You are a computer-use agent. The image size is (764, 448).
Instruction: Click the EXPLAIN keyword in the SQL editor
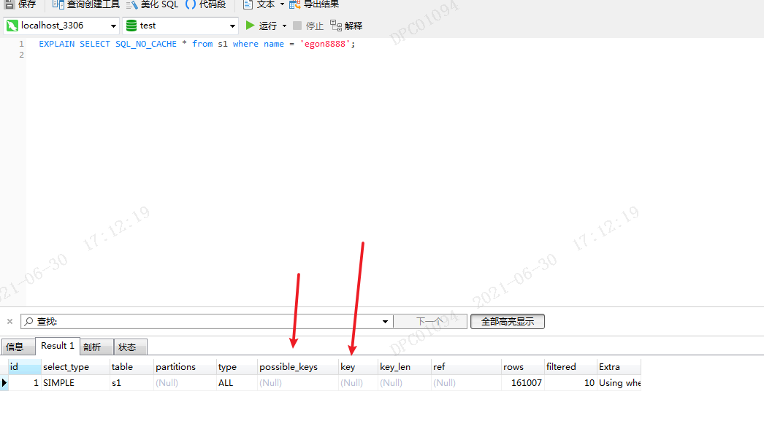56,44
